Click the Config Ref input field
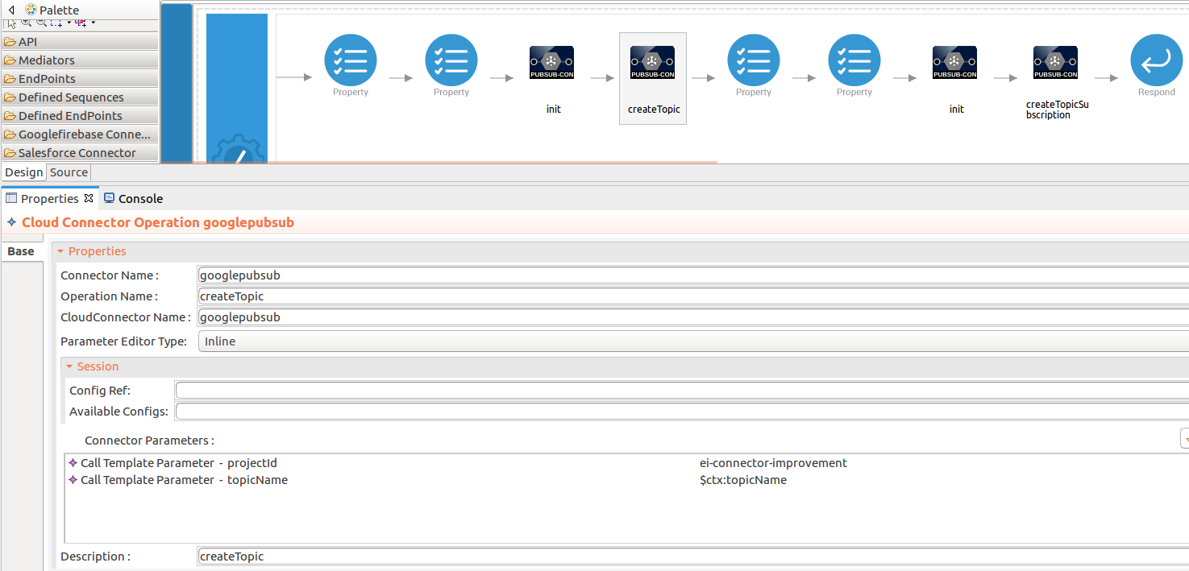Image resolution: width=1189 pixels, height=571 pixels. coord(682,391)
